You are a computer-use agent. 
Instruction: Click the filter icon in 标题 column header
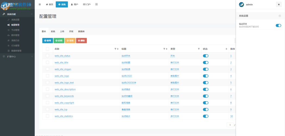pyautogui.click(x=164, y=49)
